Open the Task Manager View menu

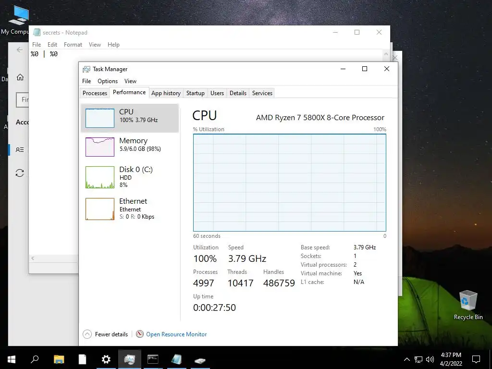(x=130, y=81)
